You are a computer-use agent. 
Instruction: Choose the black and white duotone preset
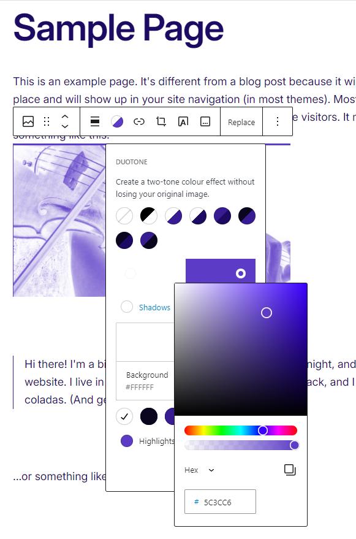149,216
